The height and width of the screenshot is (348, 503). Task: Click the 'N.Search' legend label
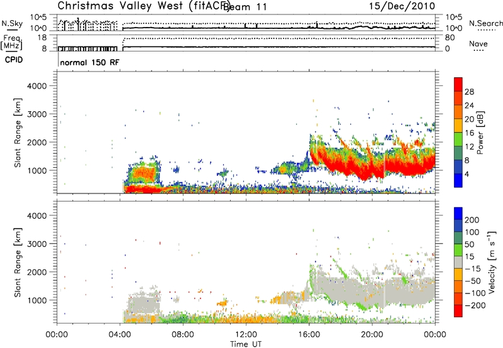click(485, 23)
